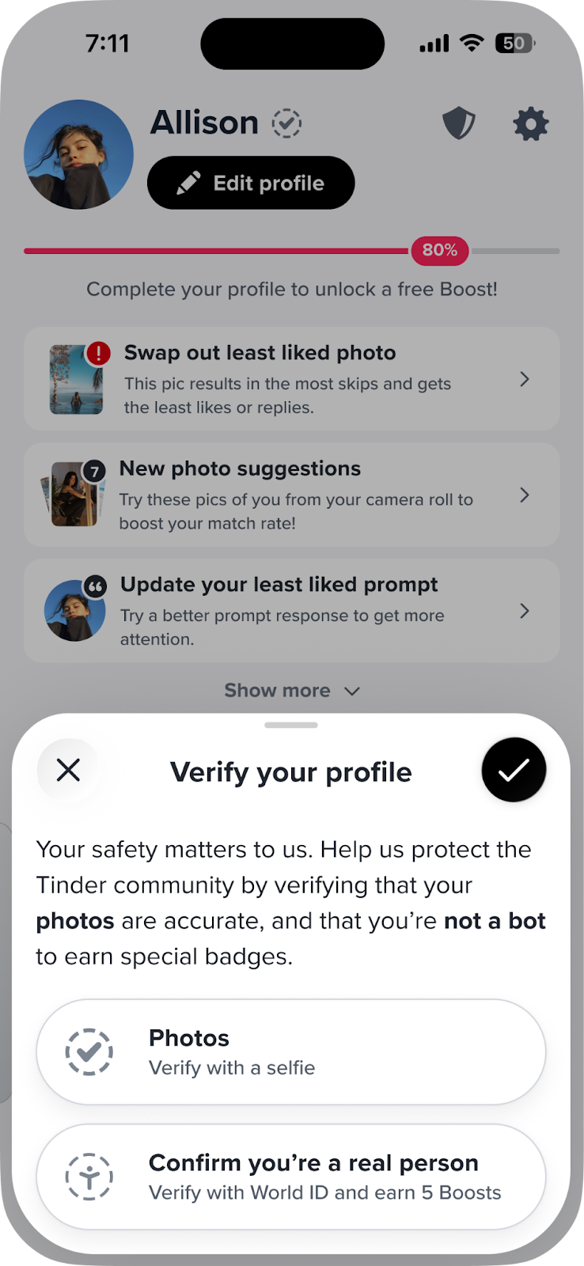Click the 80% profile completion marker
The height and width of the screenshot is (1266, 584).
(439, 251)
